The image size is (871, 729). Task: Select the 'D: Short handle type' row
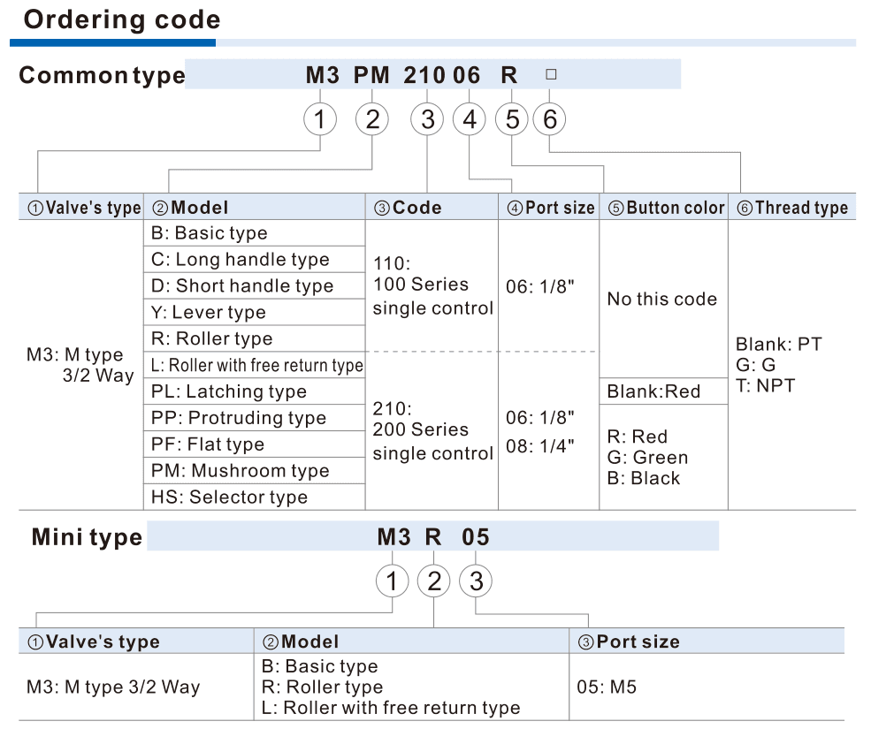click(255, 286)
